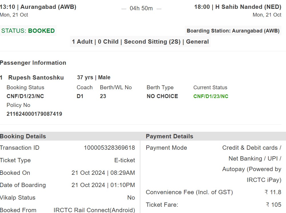Click the Berth Type NO CHOICE value
The height and width of the screenshot is (213, 286).
162,96
